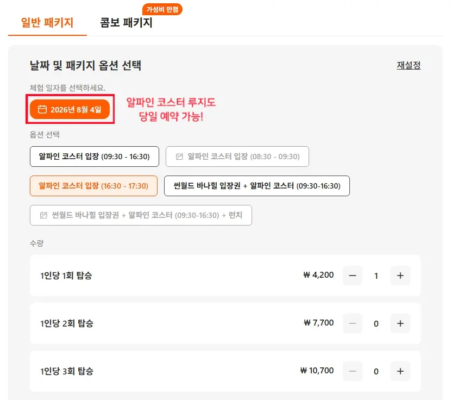
Task: Click the 1인당 3회 탑승 row
Action: pyautogui.click(x=225, y=371)
